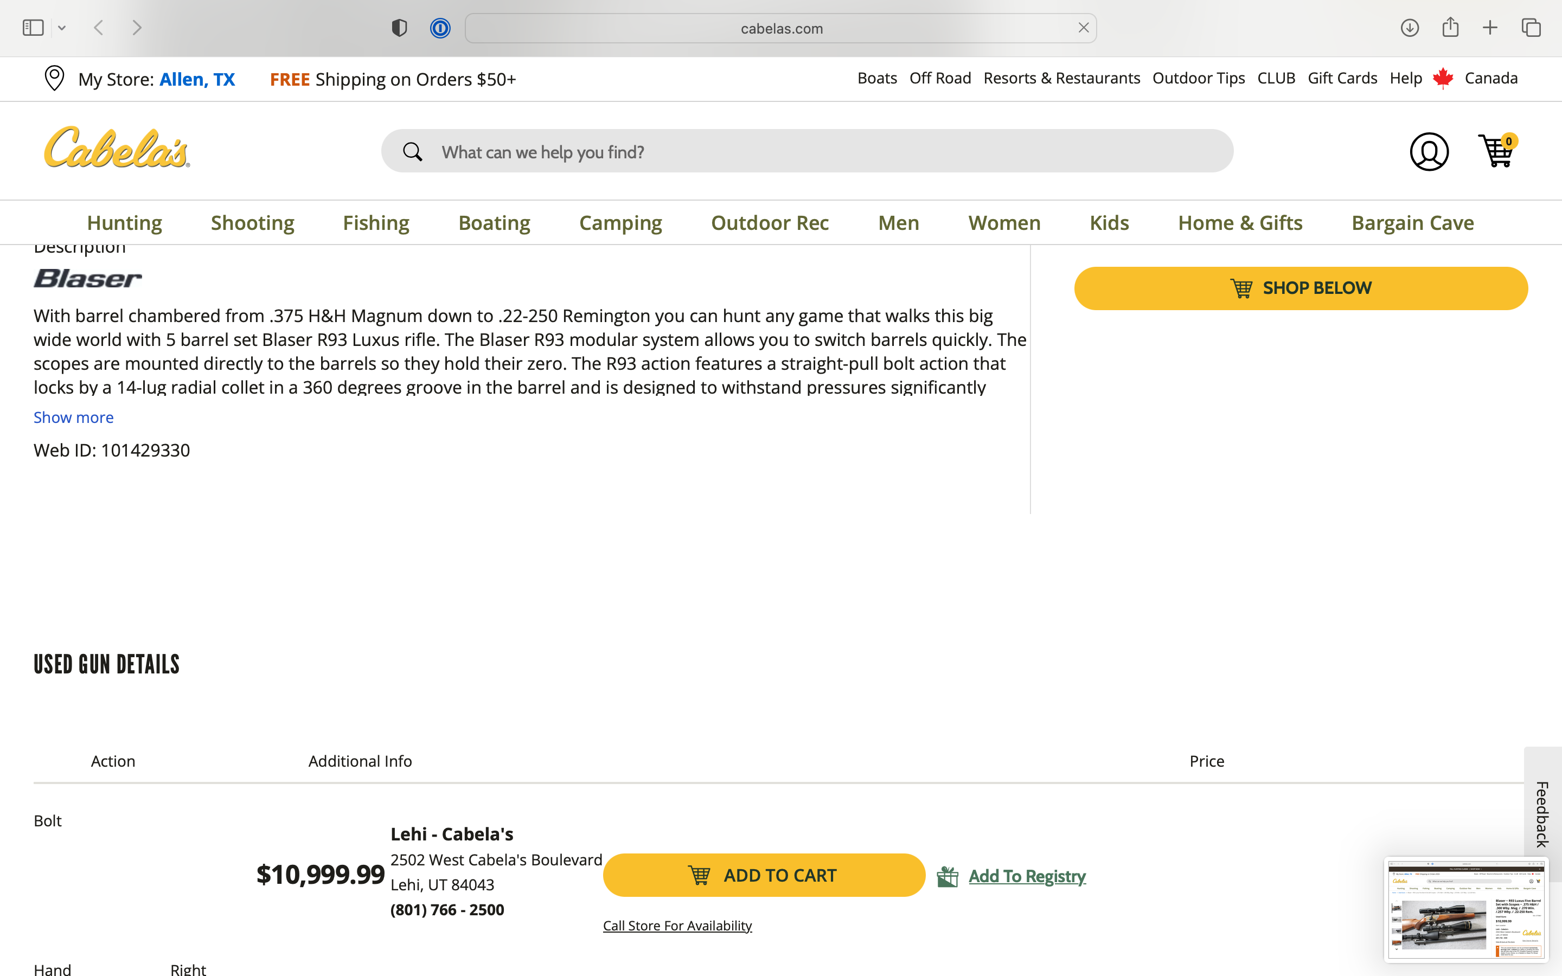Open the Shooting menu
Viewport: 1562px width, 976px height.
(x=252, y=223)
